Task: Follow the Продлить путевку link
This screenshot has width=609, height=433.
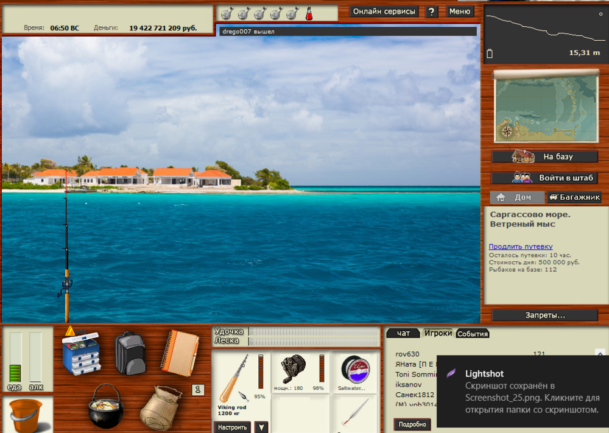Action: (x=520, y=246)
